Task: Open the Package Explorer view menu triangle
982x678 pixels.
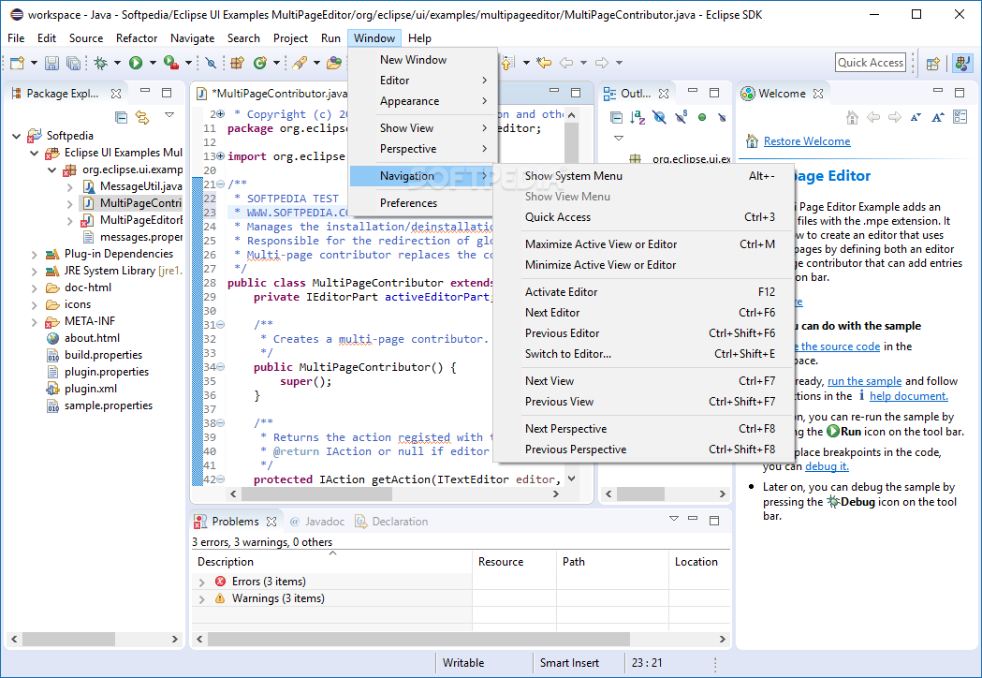Action: pos(169,114)
